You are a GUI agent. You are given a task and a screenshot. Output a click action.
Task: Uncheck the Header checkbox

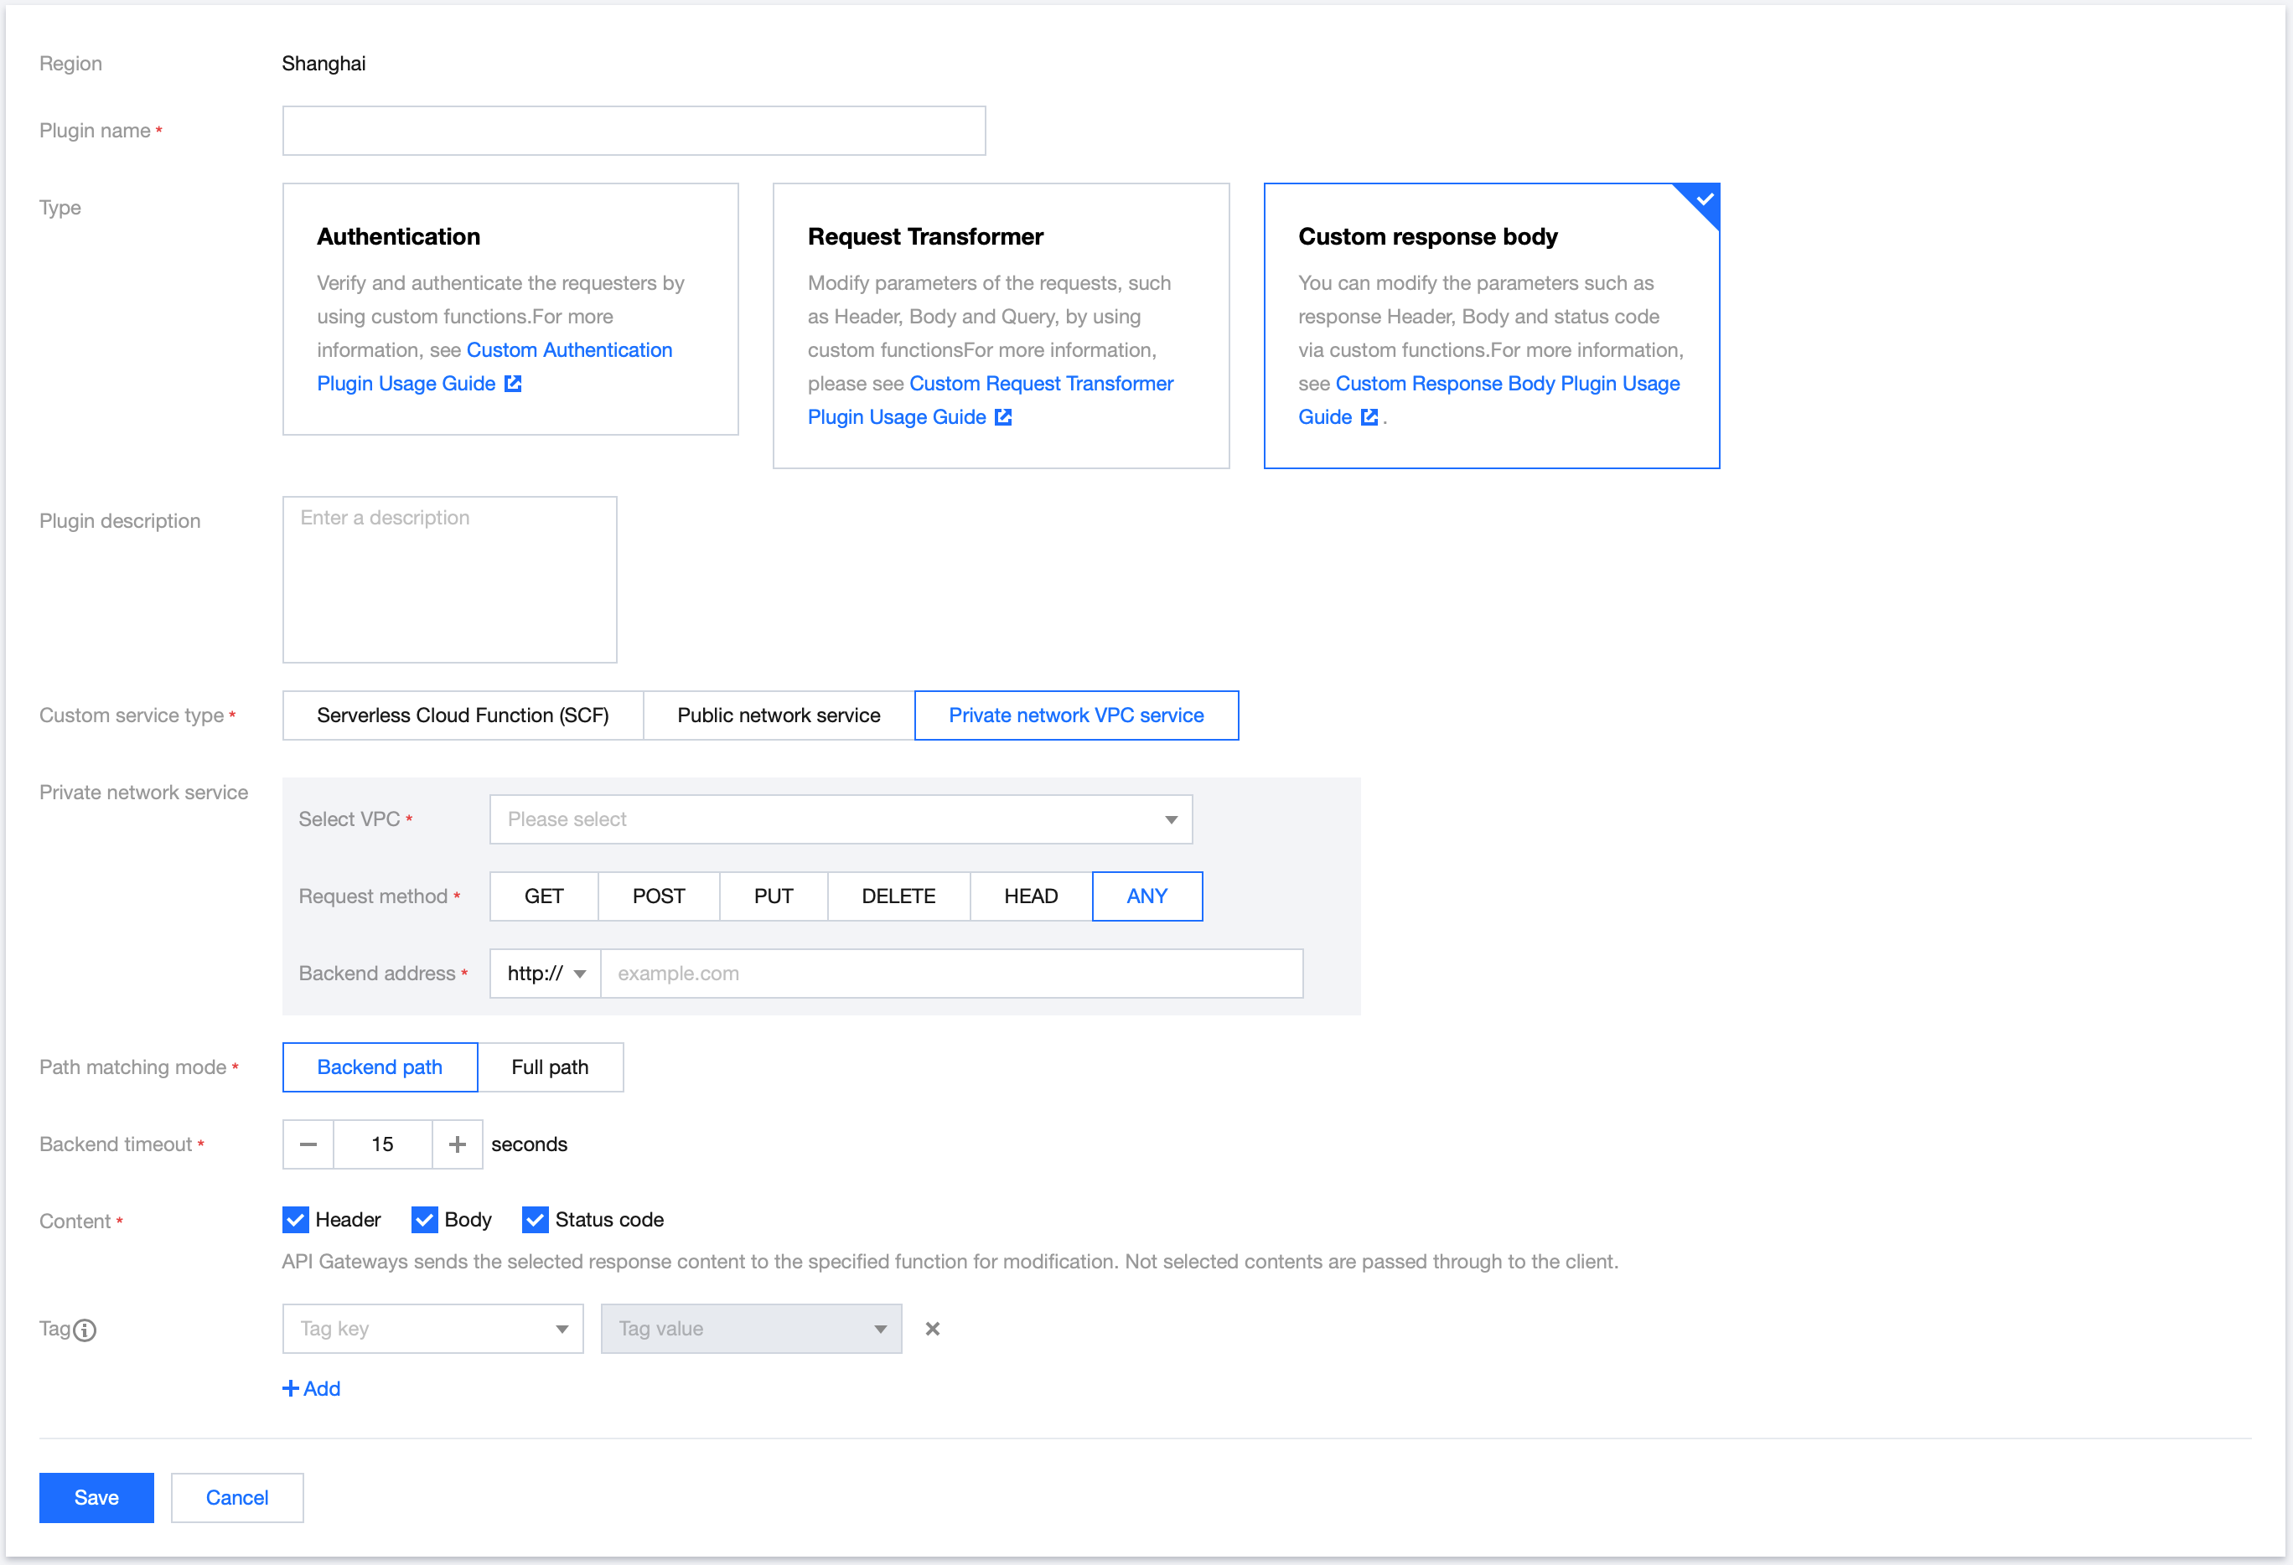tap(295, 1220)
